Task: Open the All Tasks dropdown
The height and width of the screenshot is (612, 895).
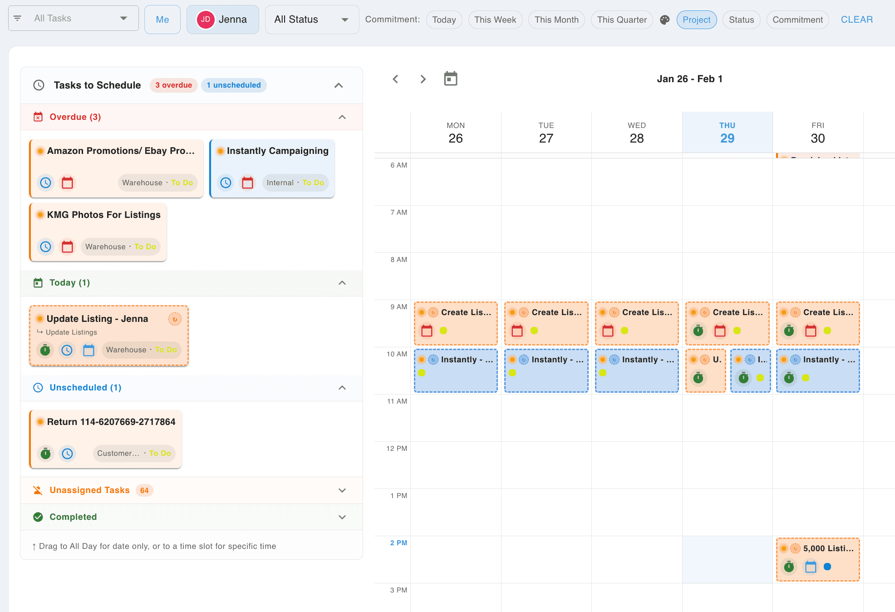Action: 73,18
